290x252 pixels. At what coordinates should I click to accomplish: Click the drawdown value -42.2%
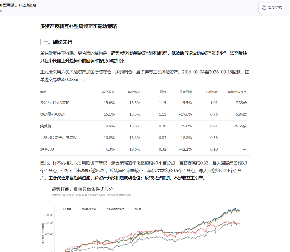pyautogui.click(x=185, y=149)
